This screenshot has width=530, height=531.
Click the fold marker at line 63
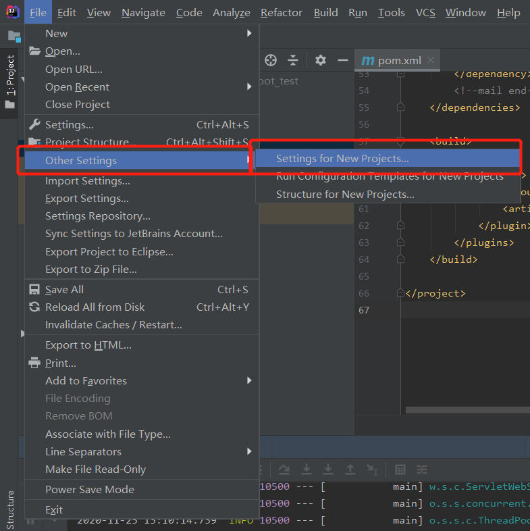click(x=400, y=243)
